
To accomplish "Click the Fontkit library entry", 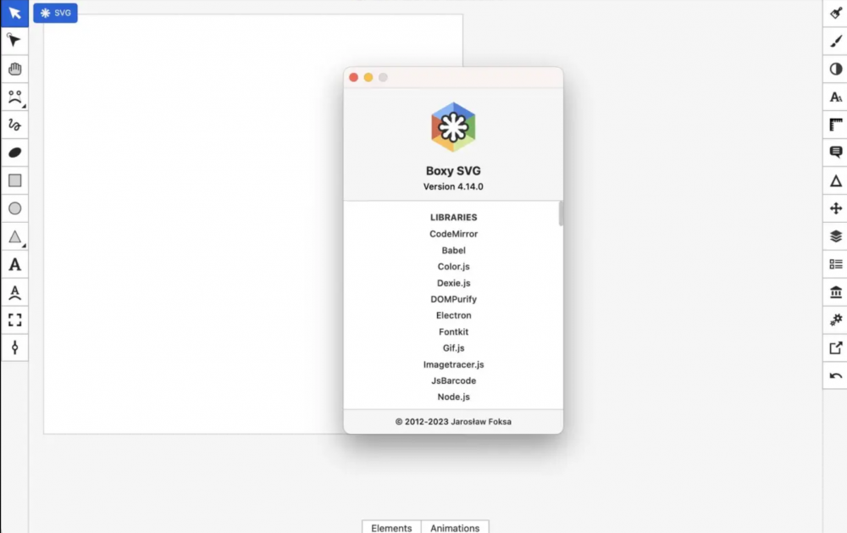I will point(453,331).
